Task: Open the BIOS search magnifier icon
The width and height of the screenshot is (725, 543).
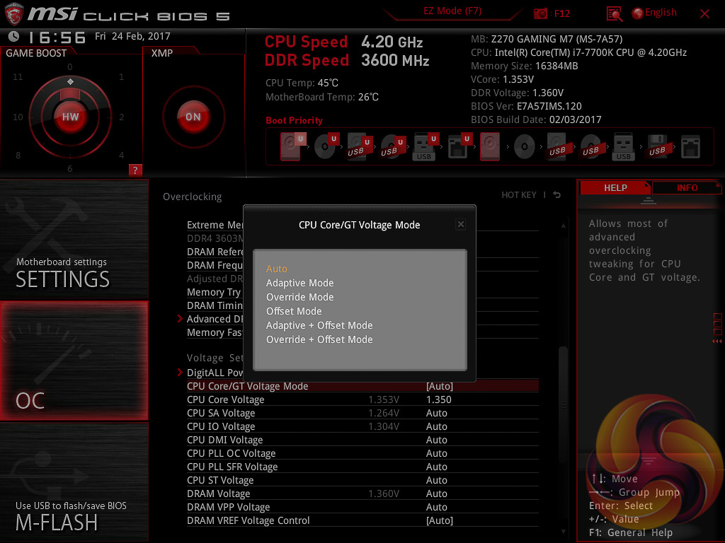Action: [614, 14]
